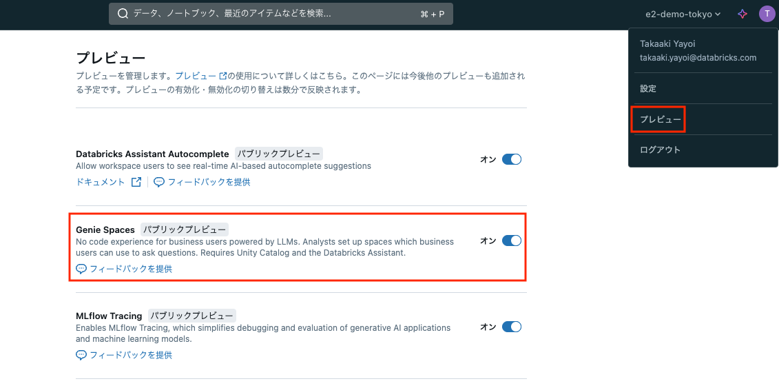Open the Databricks Assistant sparkle icon

coord(742,14)
